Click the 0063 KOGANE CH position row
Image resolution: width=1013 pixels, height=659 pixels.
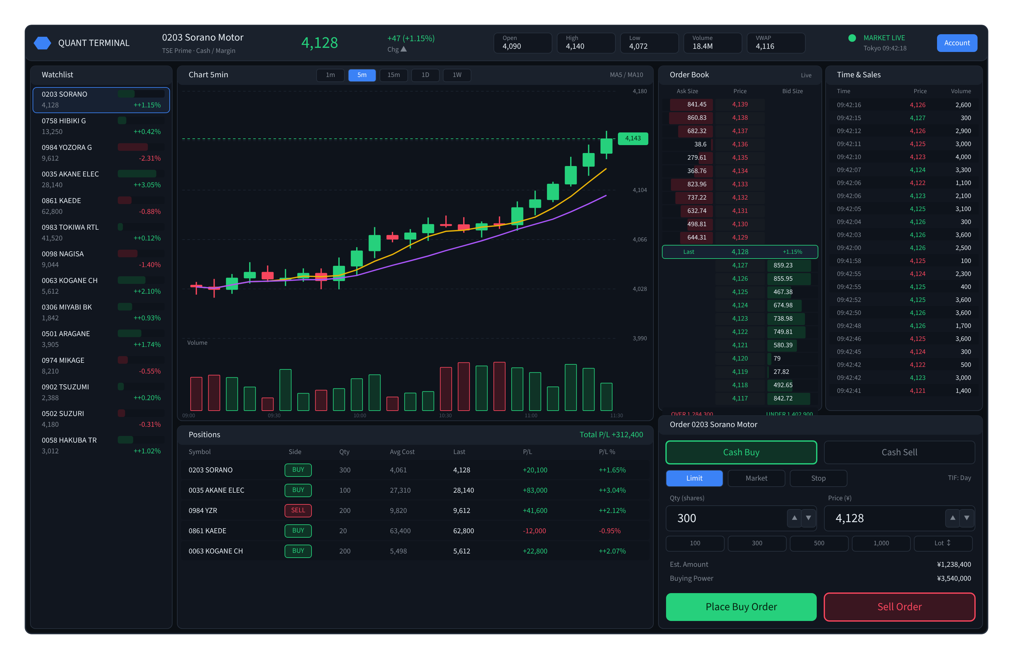(x=415, y=551)
